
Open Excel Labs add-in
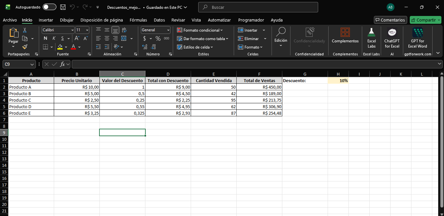click(372, 38)
